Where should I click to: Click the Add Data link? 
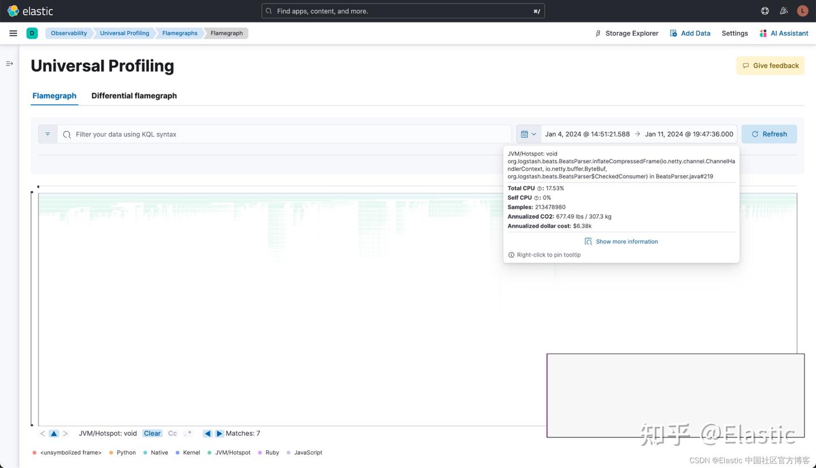click(690, 33)
